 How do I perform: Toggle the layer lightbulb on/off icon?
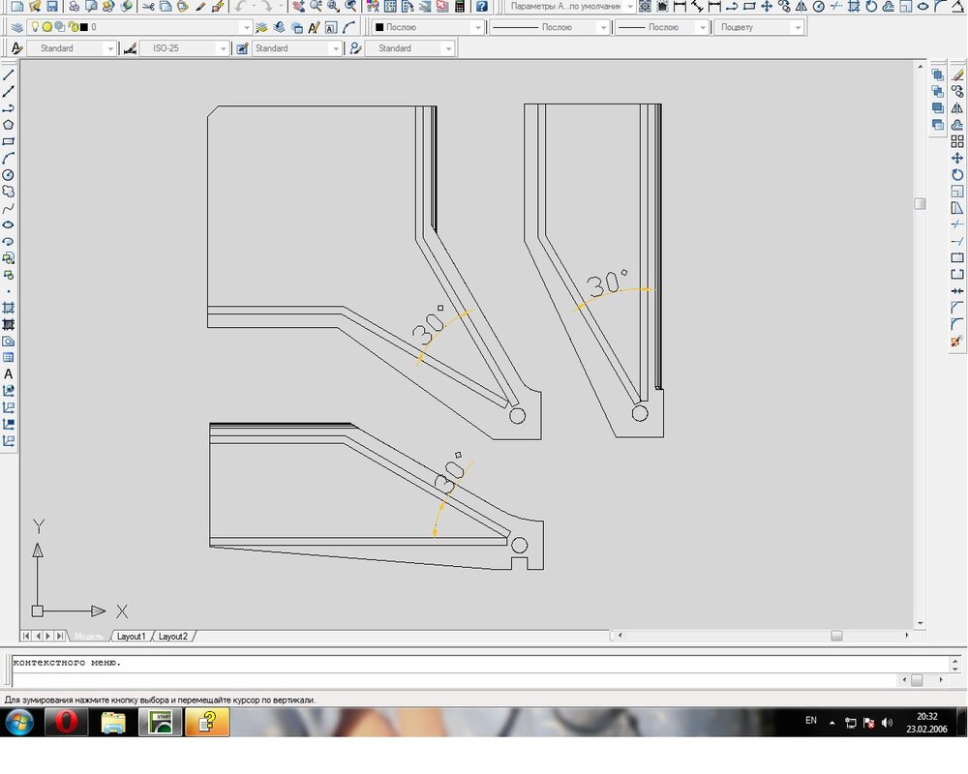pos(35,27)
